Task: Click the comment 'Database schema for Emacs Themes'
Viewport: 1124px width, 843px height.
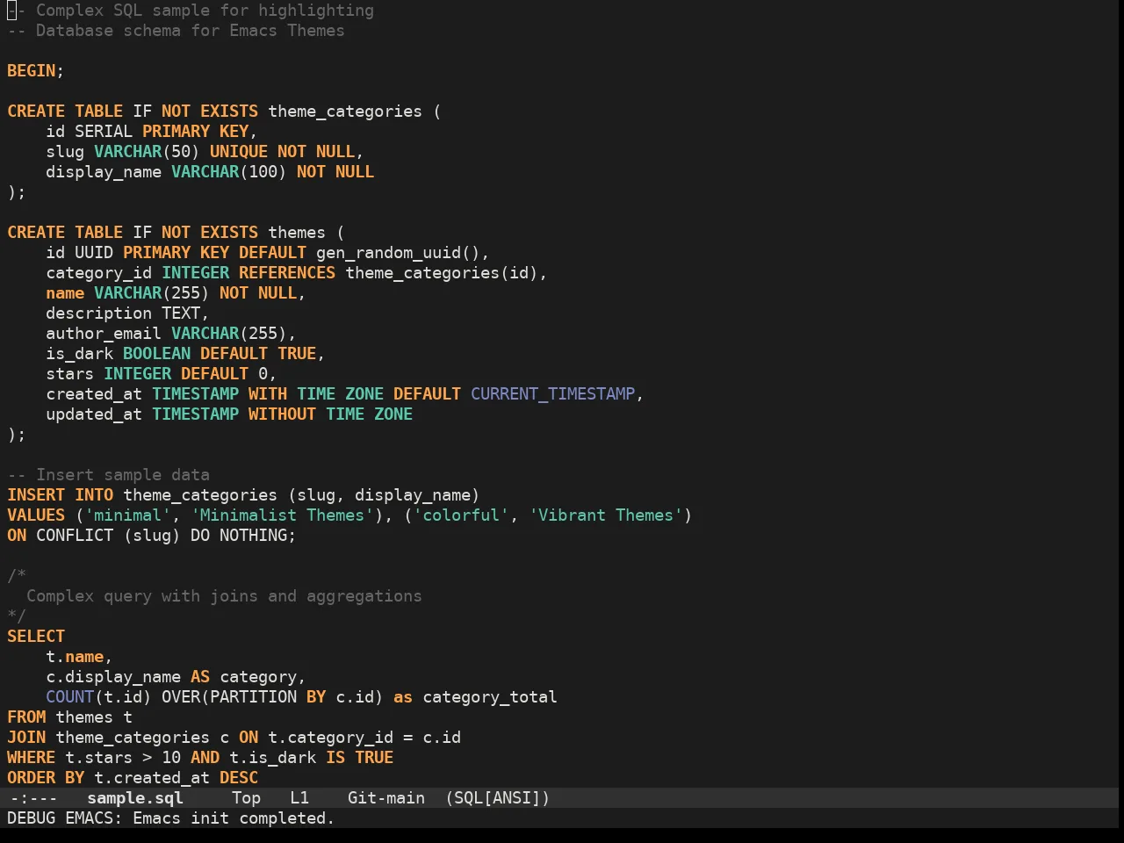Action: [x=191, y=31]
